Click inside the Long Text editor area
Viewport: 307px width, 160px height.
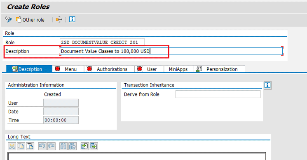tap(137, 156)
